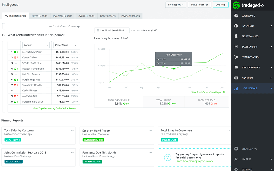274x171 pixels.
Task: Select the Inventory icon in the sidebar
Action: click(x=236, y=26)
